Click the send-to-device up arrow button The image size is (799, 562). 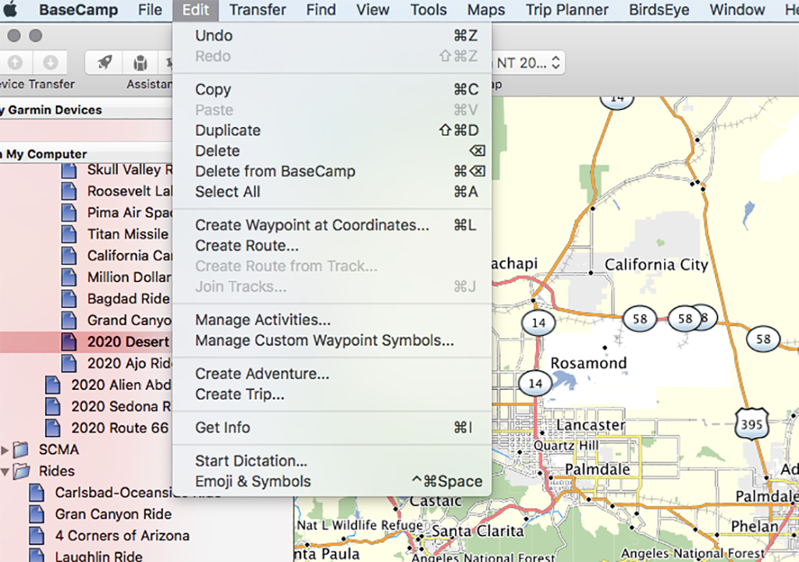click(16, 62)
